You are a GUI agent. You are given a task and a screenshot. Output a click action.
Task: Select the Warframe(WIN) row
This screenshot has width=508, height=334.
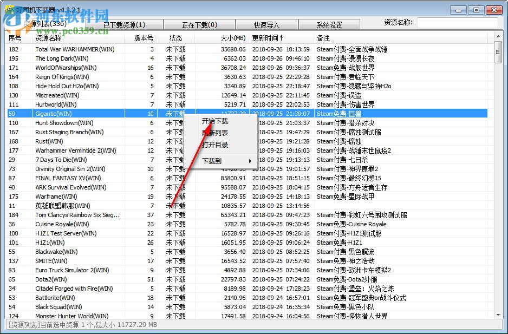point(246,197)
